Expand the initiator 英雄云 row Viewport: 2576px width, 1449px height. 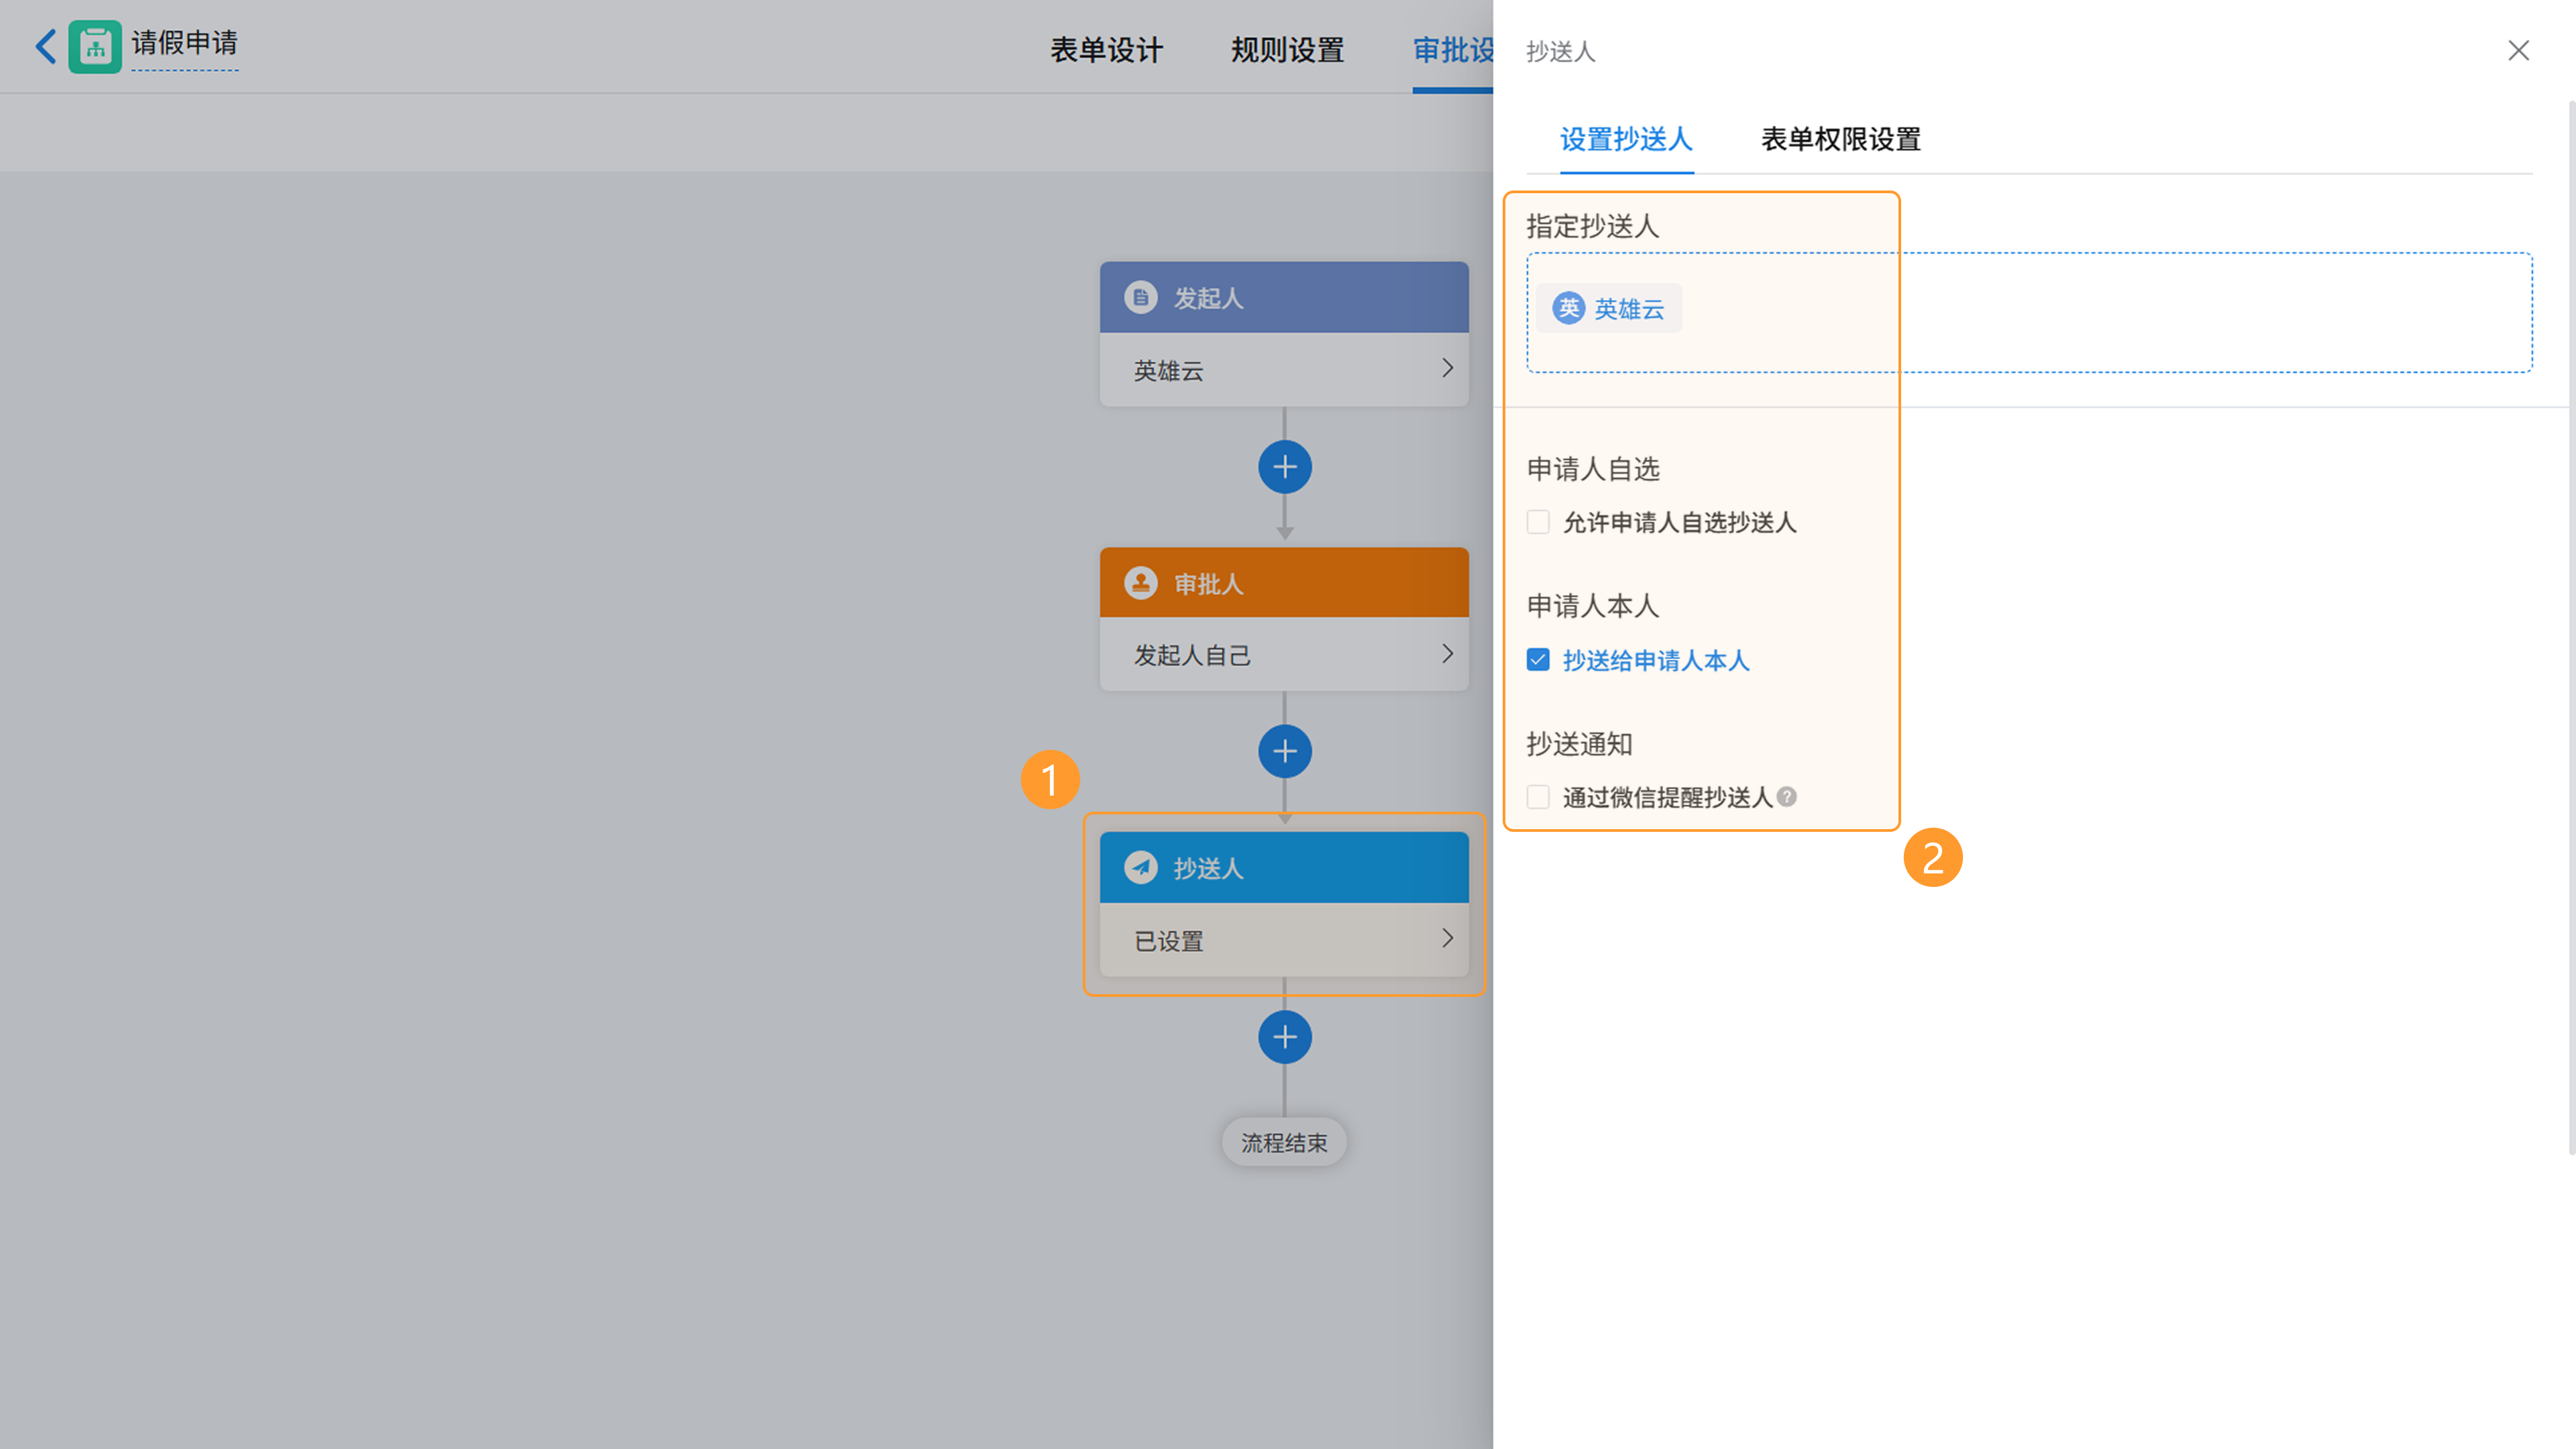pos(1446,369)
